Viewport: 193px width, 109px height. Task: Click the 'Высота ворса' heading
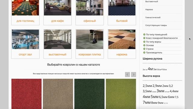(x=151, y=76)
